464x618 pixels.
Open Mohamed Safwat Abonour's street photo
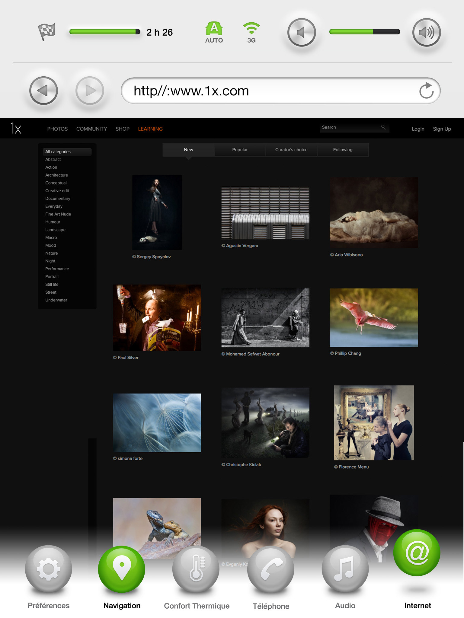pyautogui.click(x=265, y=317)
